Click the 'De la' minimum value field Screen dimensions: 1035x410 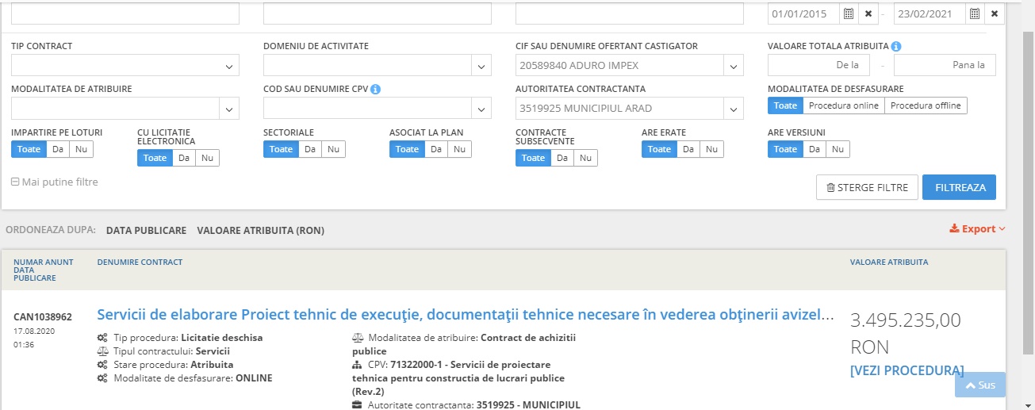pyautogui.click(x=818, y=65)
